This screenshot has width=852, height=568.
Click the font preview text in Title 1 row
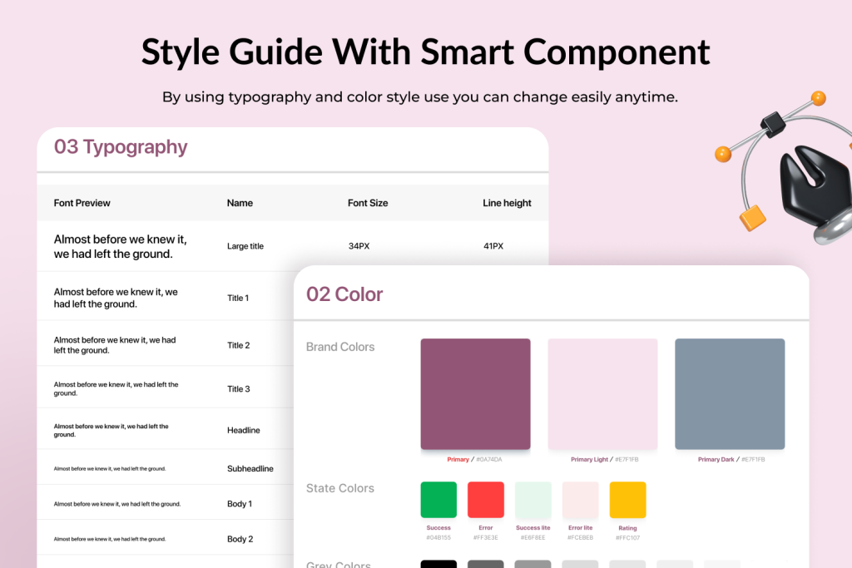(x=116, y=298)
